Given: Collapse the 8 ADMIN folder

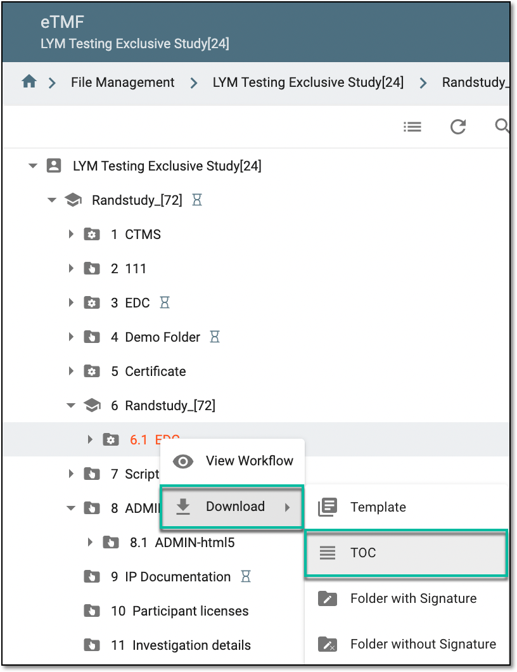Looking at the screenshot, I should 71,508.
